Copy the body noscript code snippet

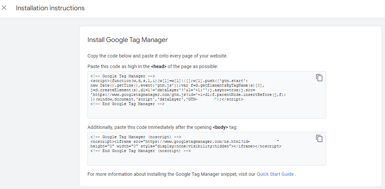pos(319,138)
